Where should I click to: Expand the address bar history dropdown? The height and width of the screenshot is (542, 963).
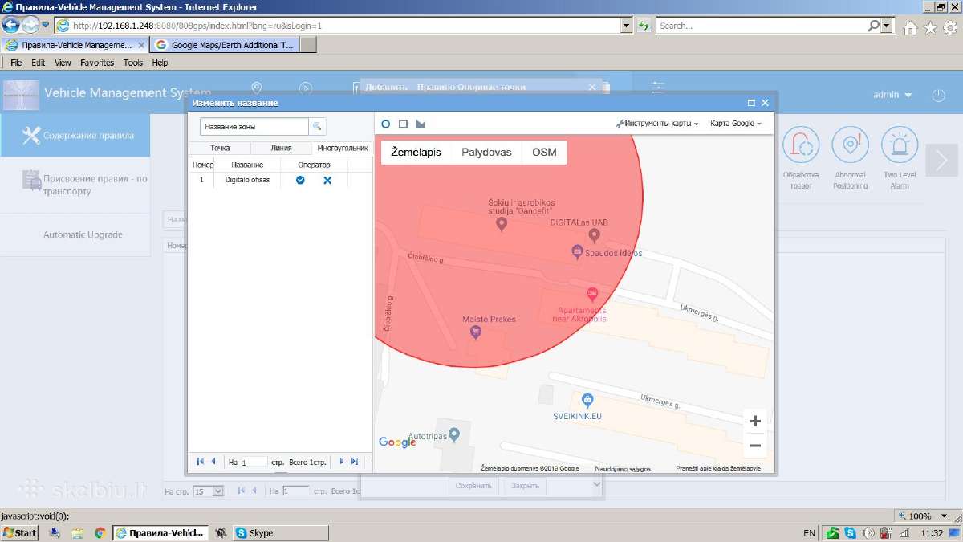click(627, 26)
